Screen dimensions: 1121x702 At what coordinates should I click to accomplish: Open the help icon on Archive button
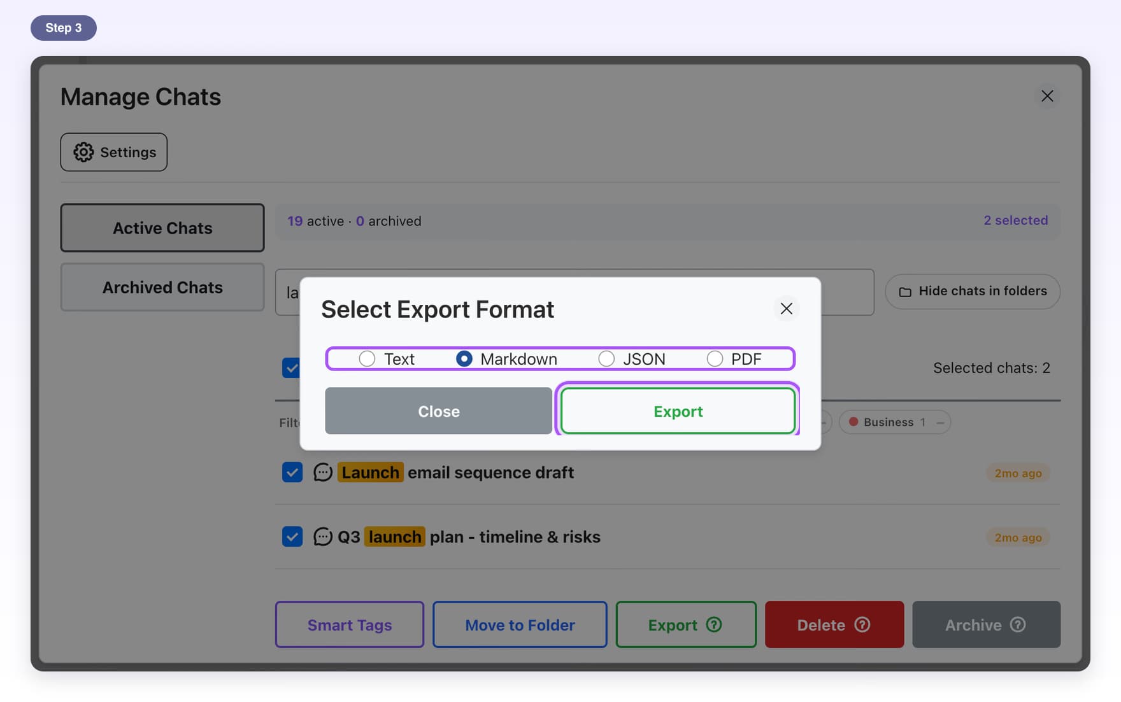(1018, 624)
